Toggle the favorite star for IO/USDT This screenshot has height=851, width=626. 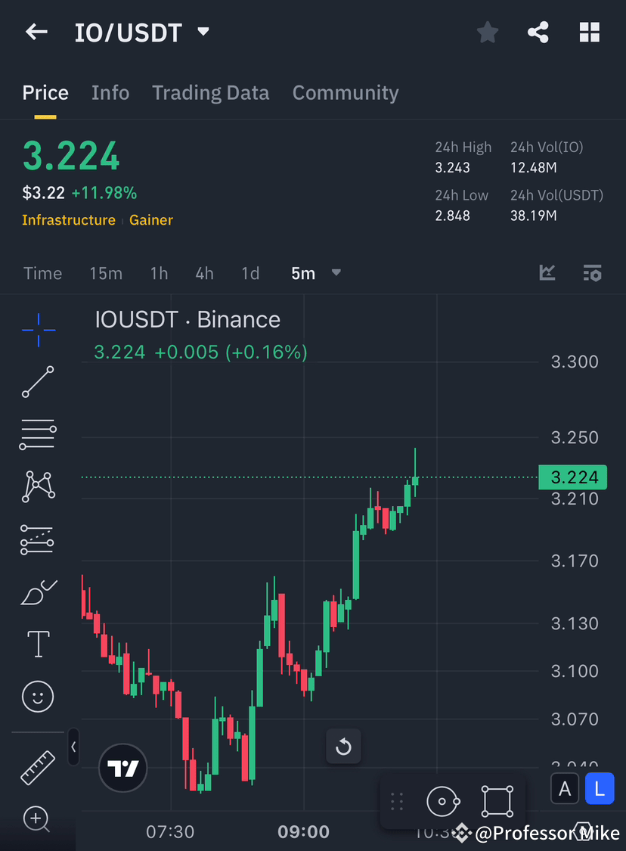click(x=487, y=32)
